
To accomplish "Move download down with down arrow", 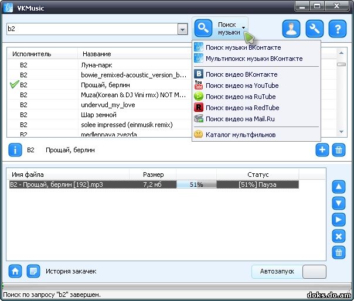I will 339,203.
